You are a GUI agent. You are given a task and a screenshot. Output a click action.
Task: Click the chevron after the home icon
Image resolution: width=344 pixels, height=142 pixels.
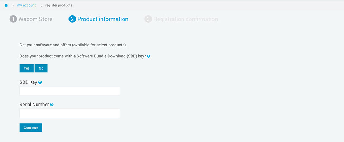coord(13,5)
